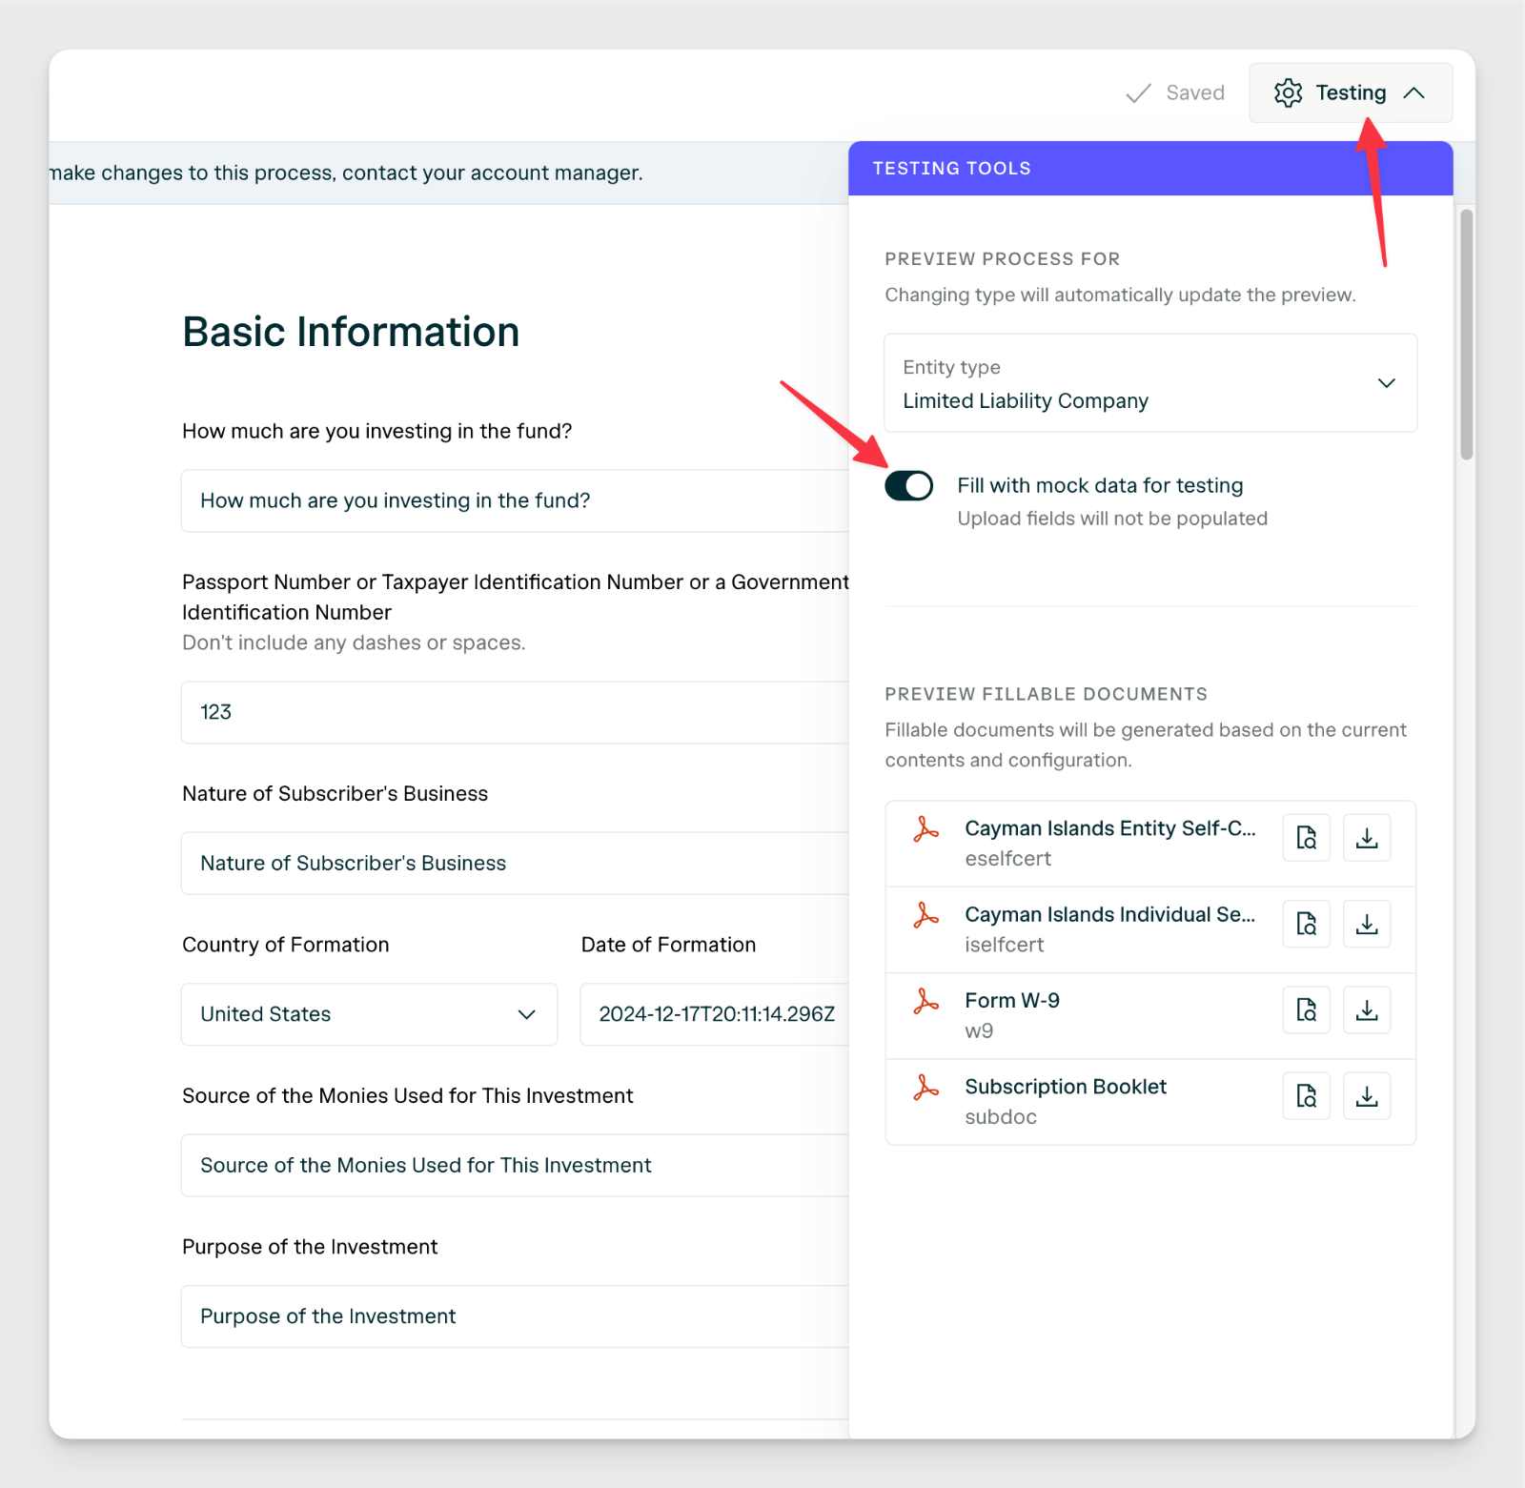Click PDF icon for eselfcert row

coord(925,829)
